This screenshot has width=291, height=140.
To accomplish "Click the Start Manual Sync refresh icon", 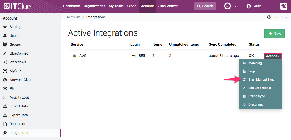I will [x=244, y=80].
